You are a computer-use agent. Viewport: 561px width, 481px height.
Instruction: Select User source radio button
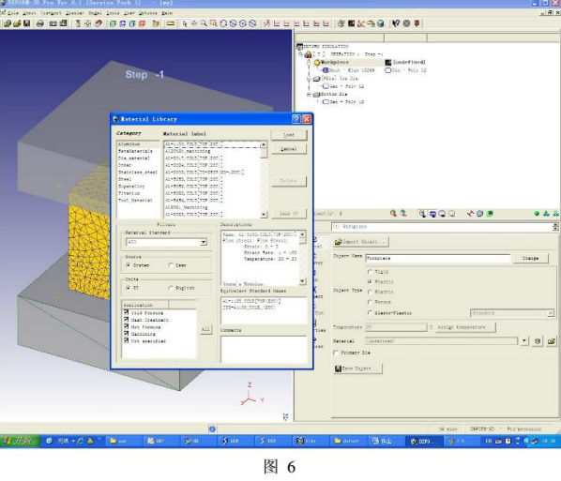[x=171, y=265]
